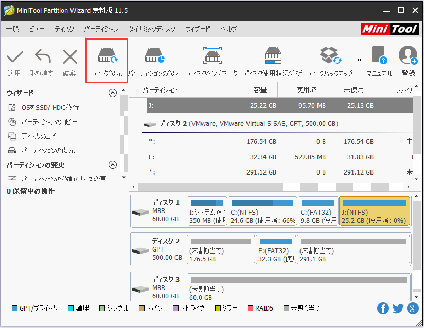
Task: Open the 一般 (General) menu
Action: 13,29
